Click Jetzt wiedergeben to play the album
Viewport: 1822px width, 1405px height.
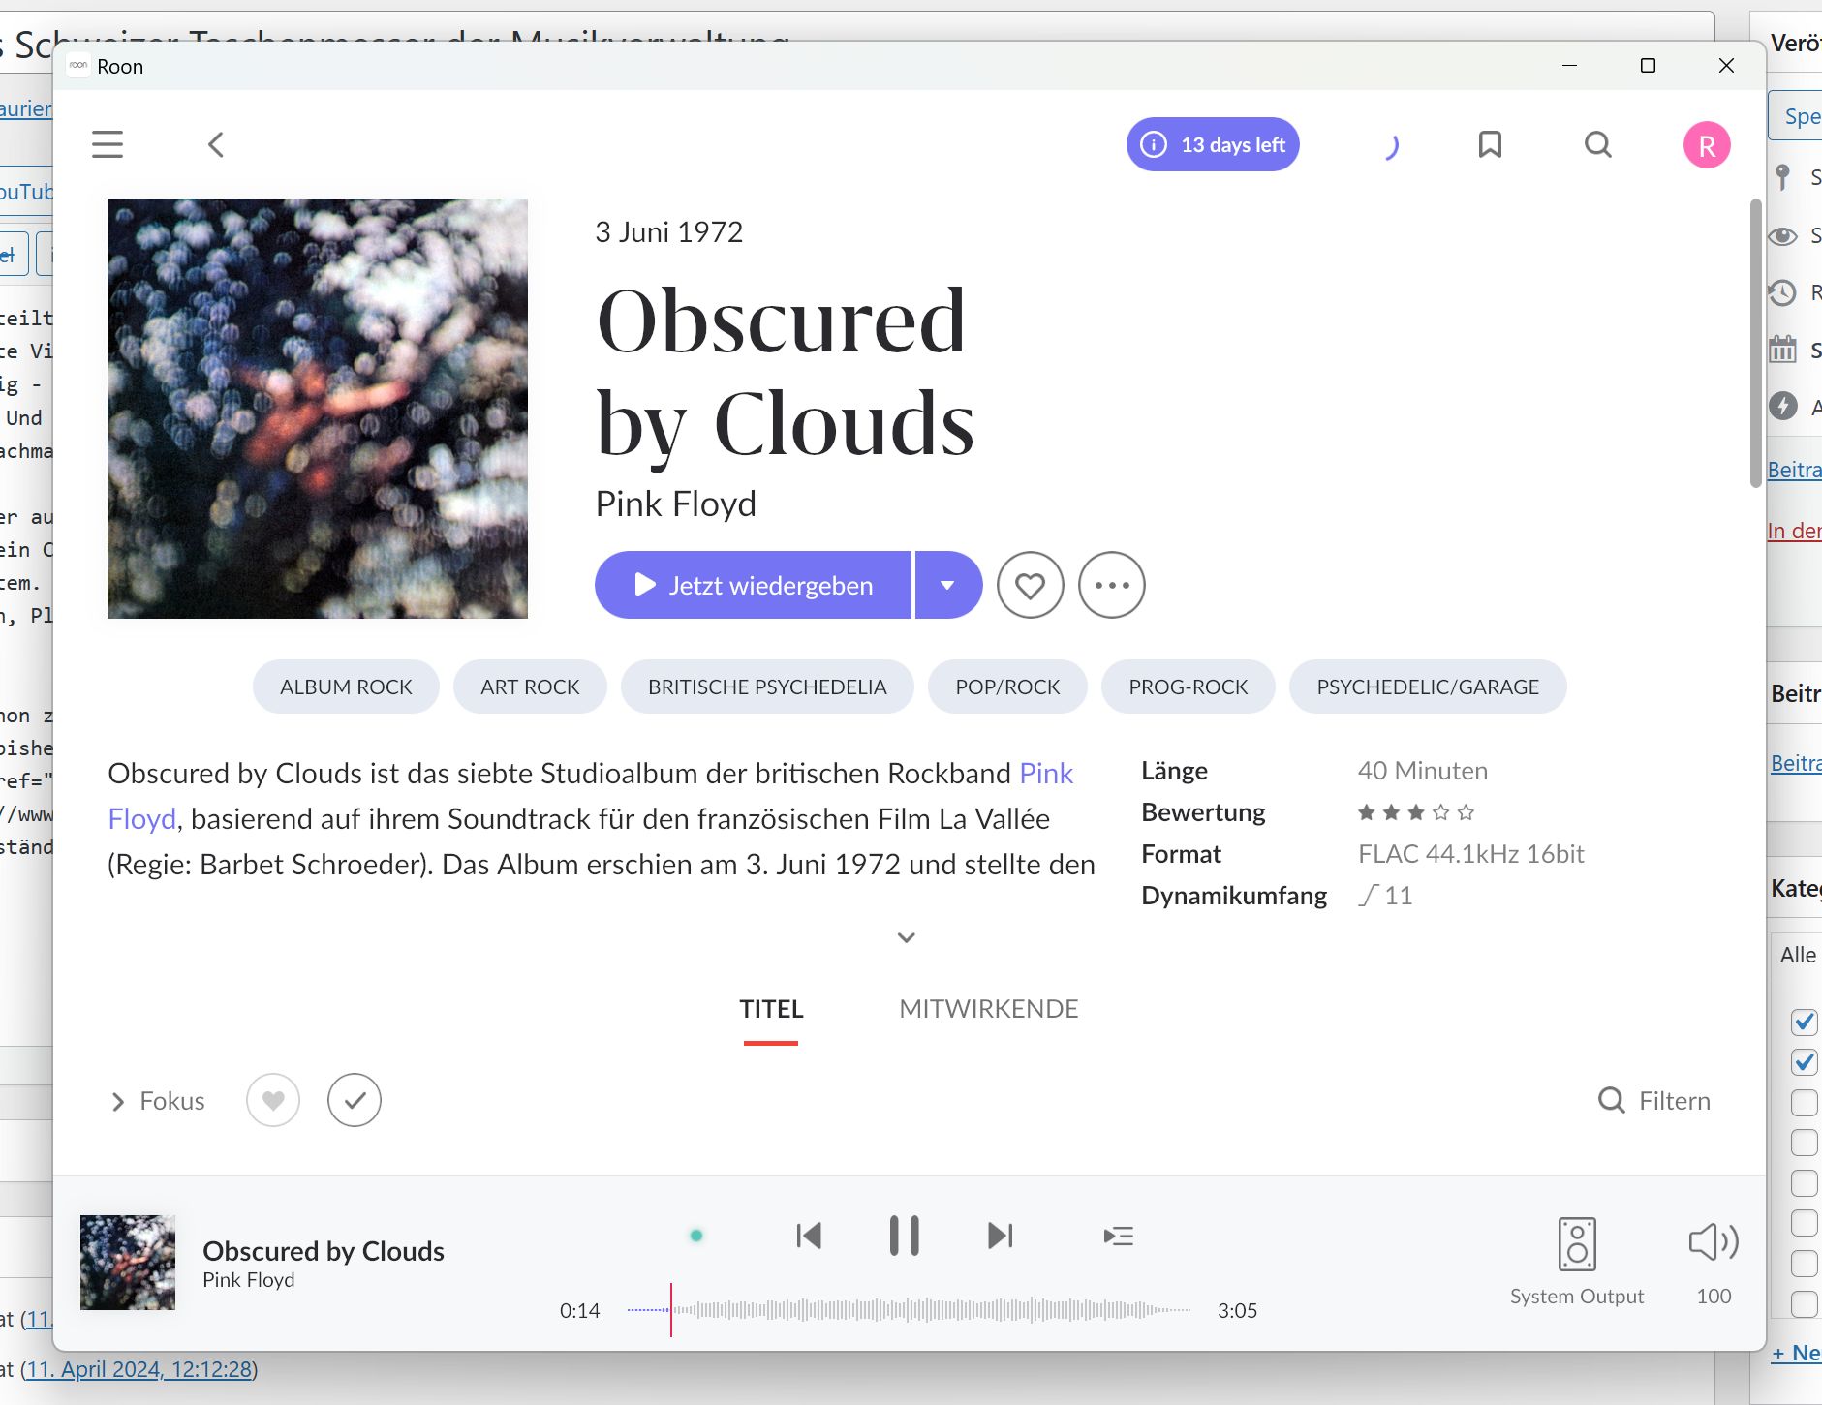click(753, 585)
